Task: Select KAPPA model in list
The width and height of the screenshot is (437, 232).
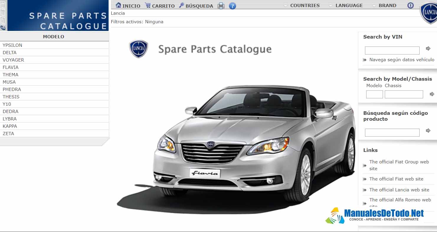Action: [54, 126]
